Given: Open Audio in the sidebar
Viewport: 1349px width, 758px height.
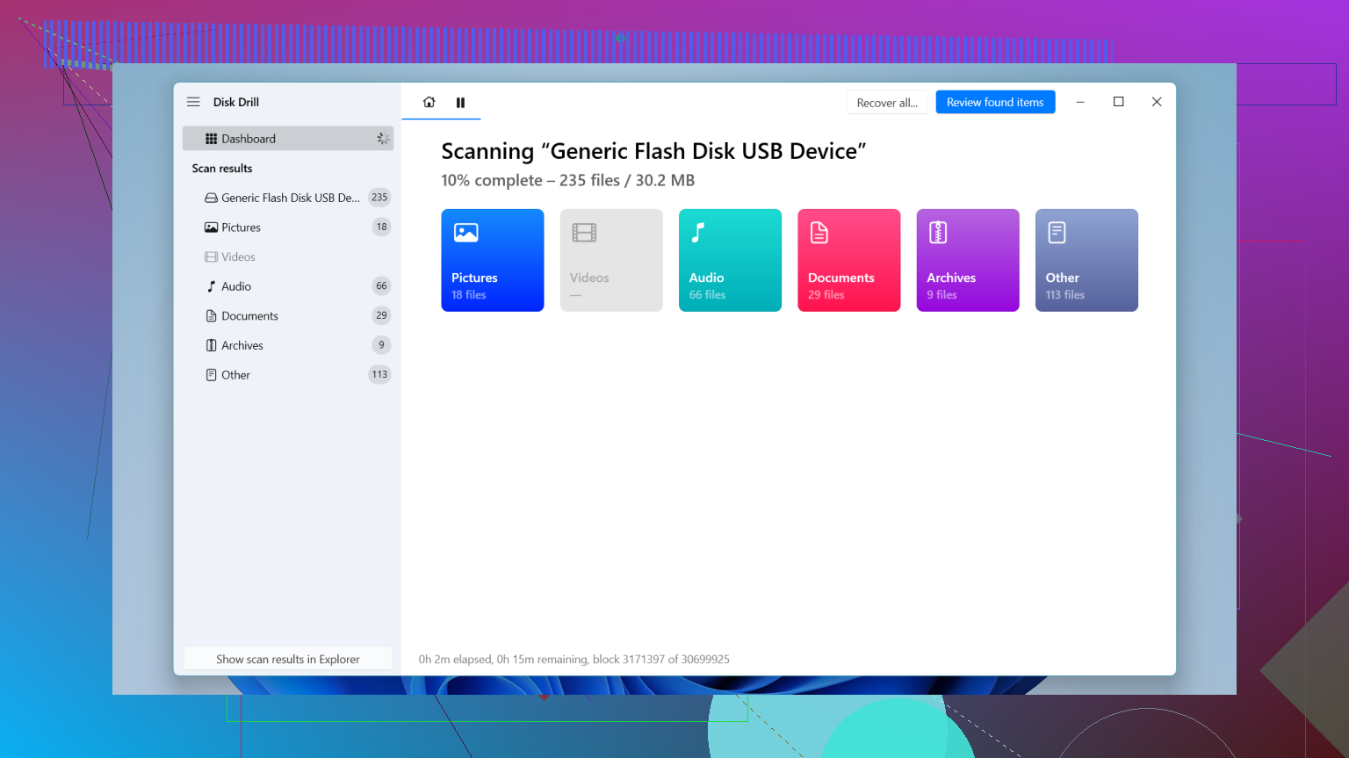Looking at the screenshot, I should [288, 286].
